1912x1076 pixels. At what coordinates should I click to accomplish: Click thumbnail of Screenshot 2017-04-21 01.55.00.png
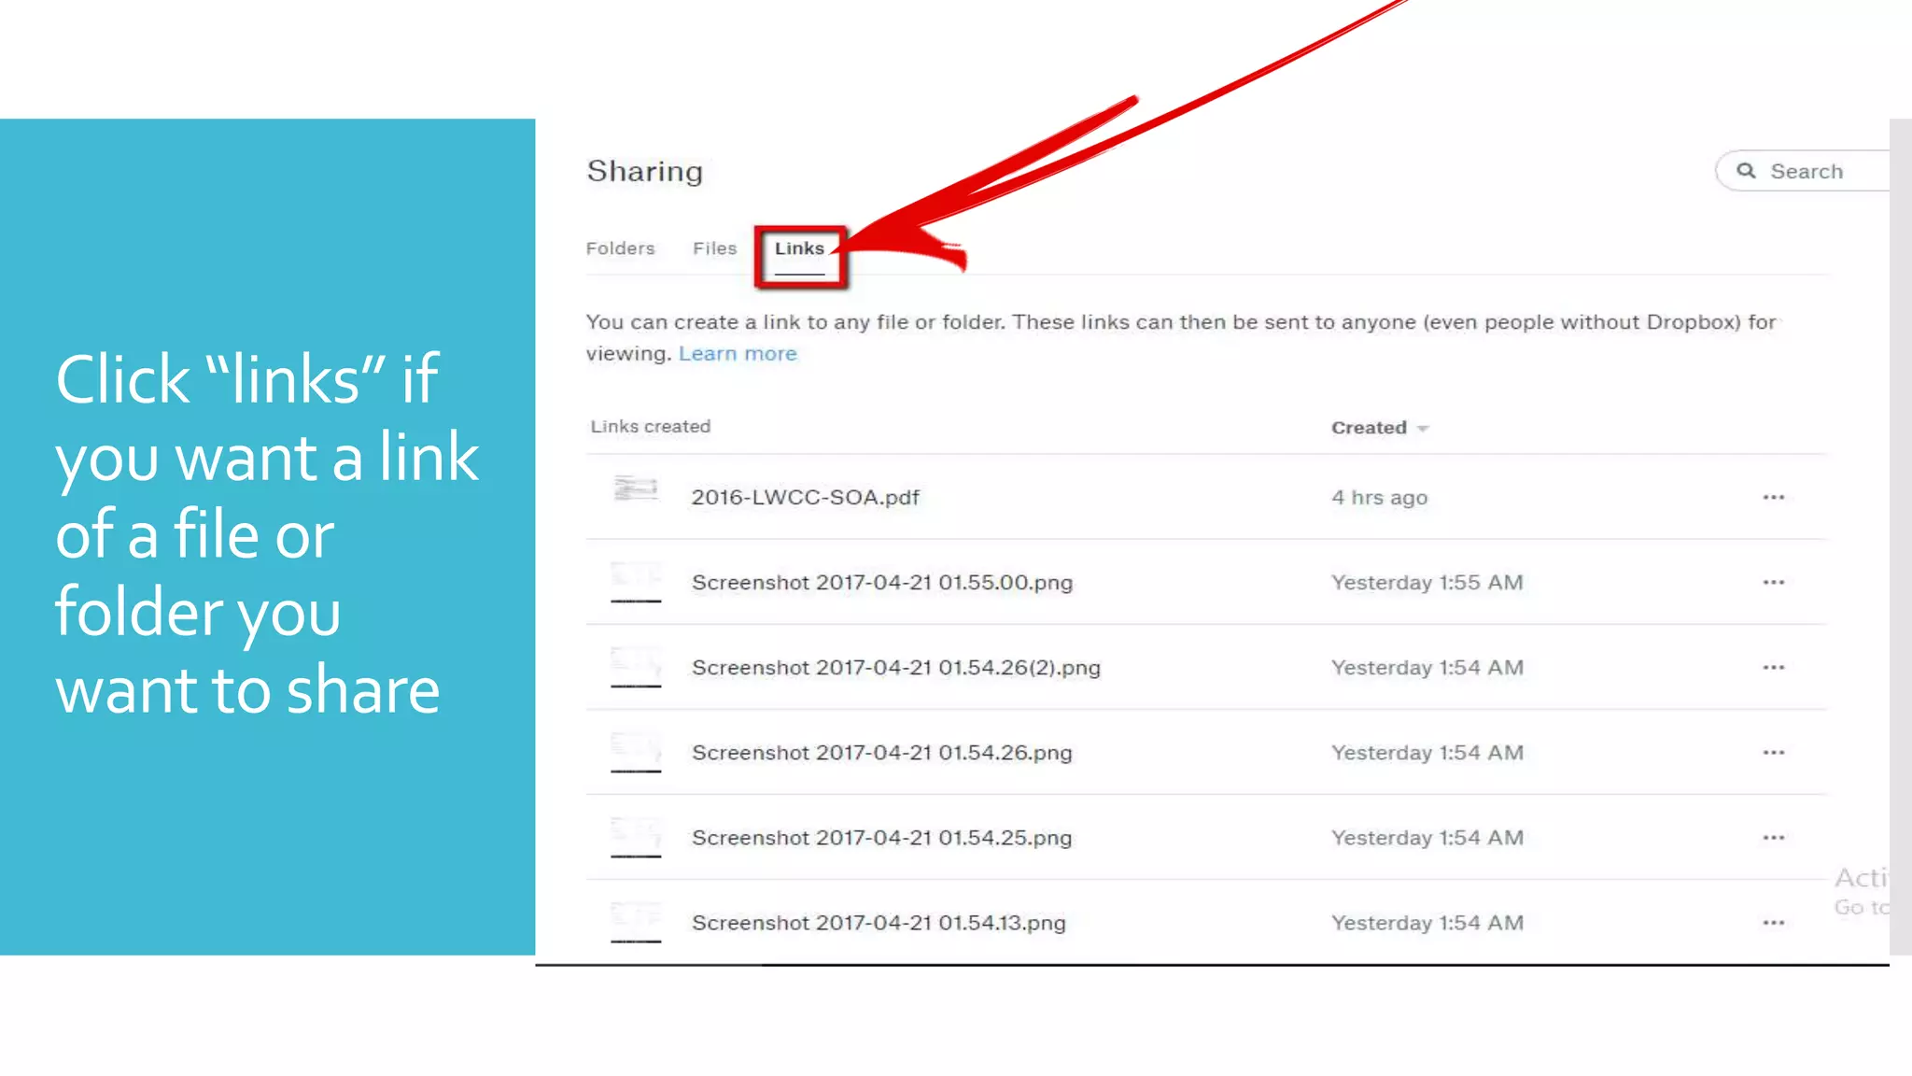(x=636, y=581)
